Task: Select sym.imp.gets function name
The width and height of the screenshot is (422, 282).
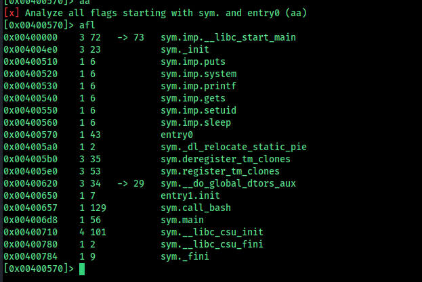Action: 193,98
